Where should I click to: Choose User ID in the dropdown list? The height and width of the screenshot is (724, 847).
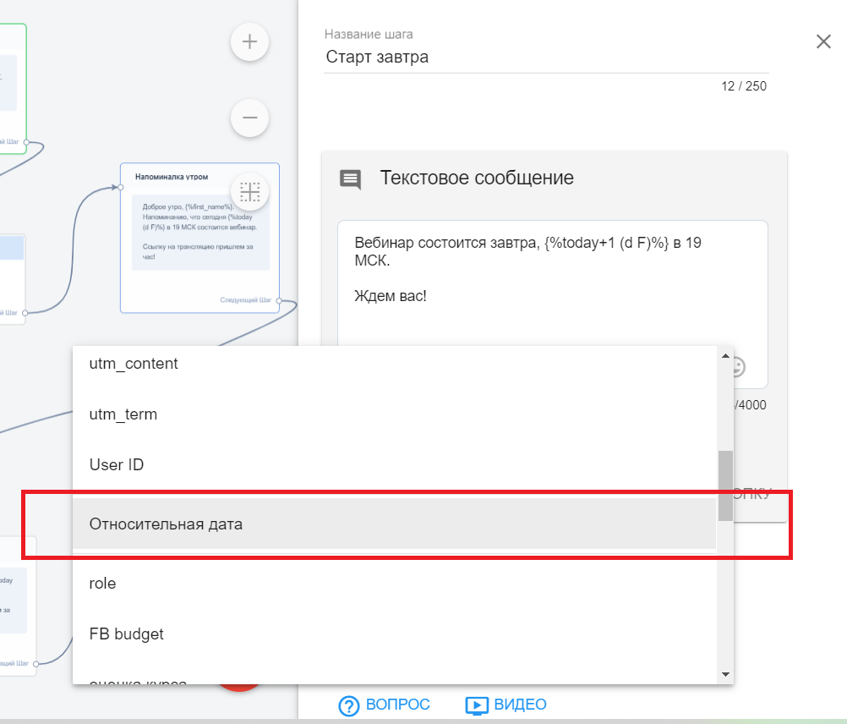[117, 465]
